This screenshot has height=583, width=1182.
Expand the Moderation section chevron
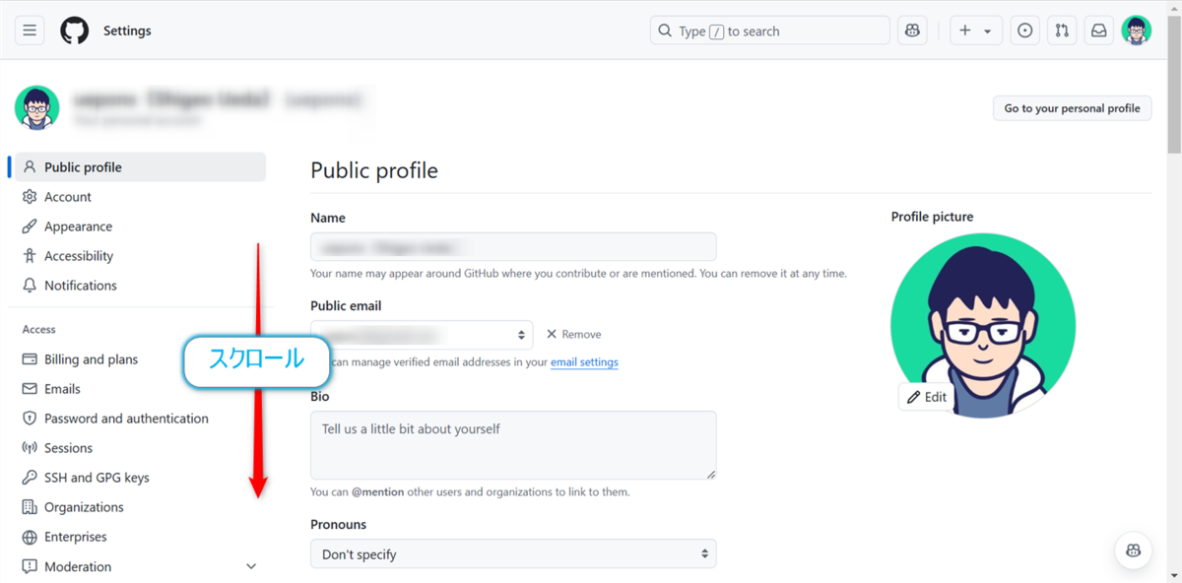pyautogui.click(x=251, y=566)
